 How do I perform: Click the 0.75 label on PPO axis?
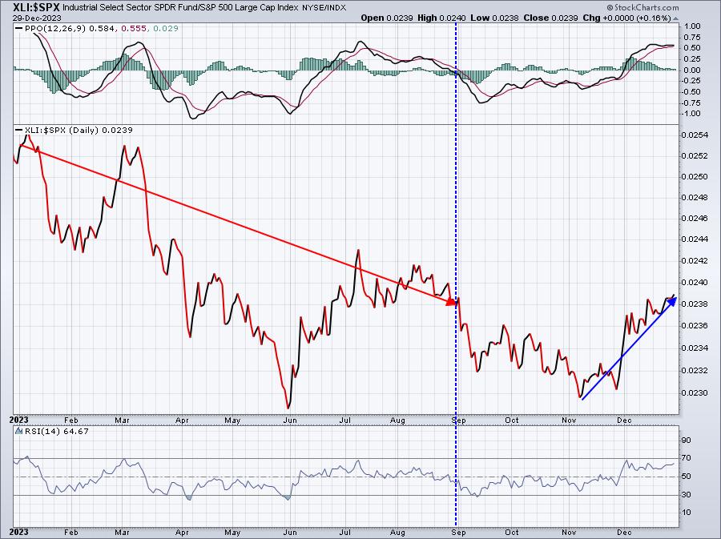coord(692,37)
